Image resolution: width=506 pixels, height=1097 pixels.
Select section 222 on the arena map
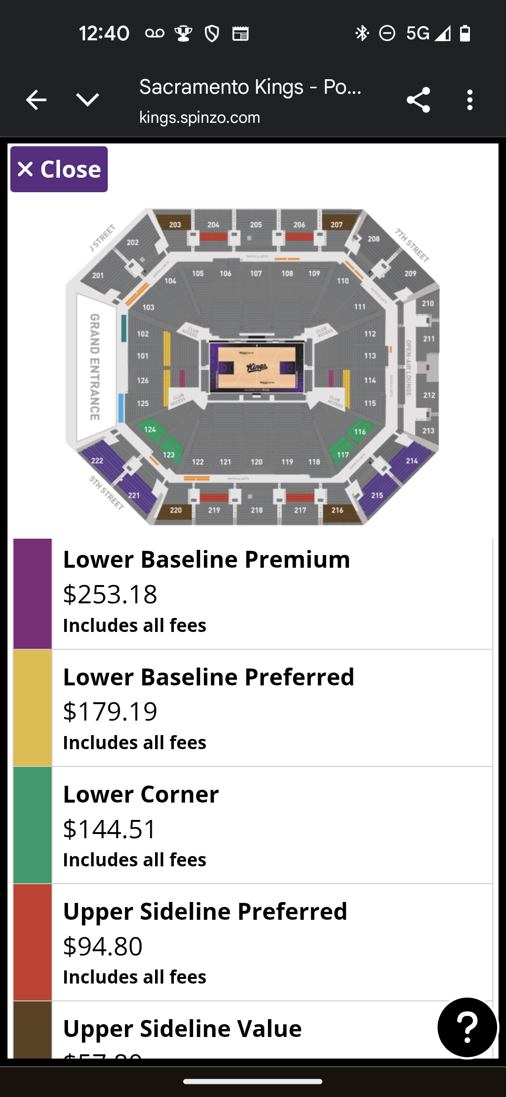click(97, 460)
